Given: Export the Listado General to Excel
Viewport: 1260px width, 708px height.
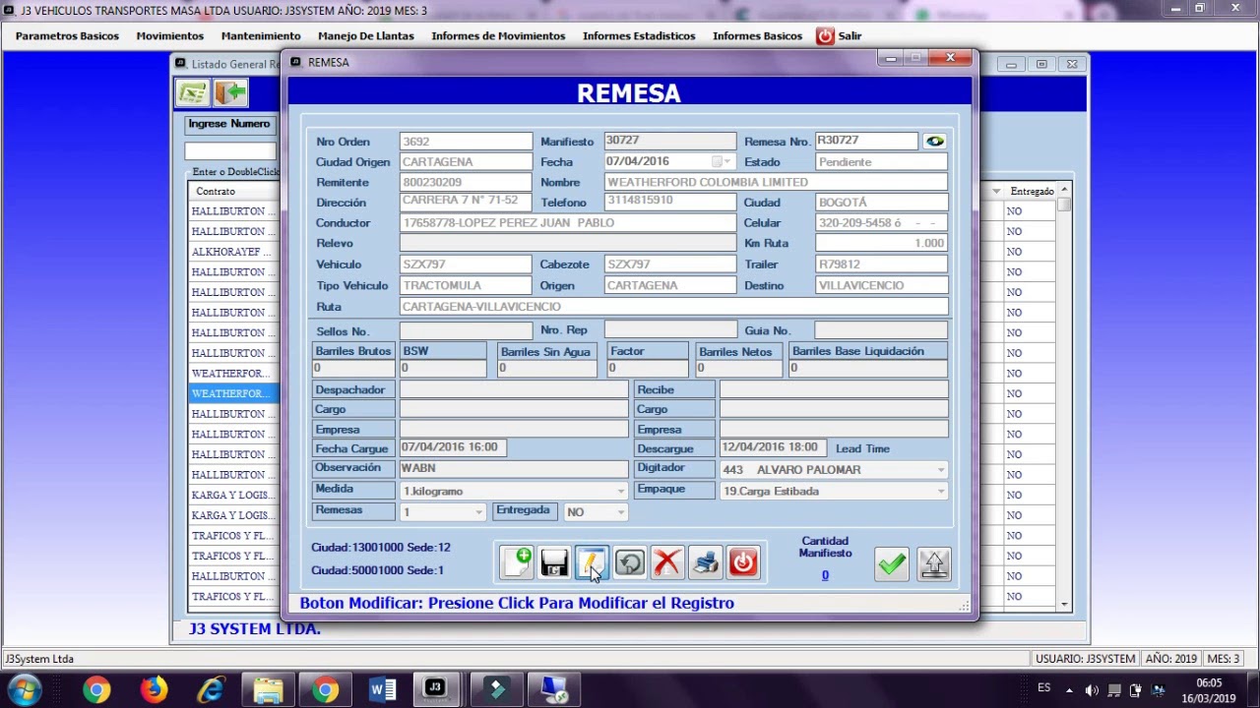Looking at the screenshot, I should pyautogui.click(x=192, y=92).
